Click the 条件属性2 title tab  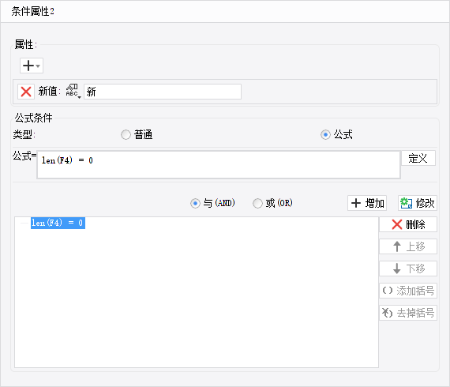point(32,12)
